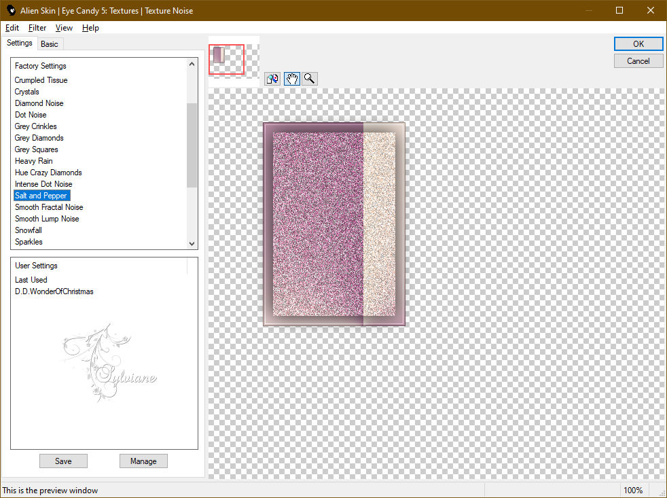
Task: Click the Save settings button
Action: click(63, 461)
